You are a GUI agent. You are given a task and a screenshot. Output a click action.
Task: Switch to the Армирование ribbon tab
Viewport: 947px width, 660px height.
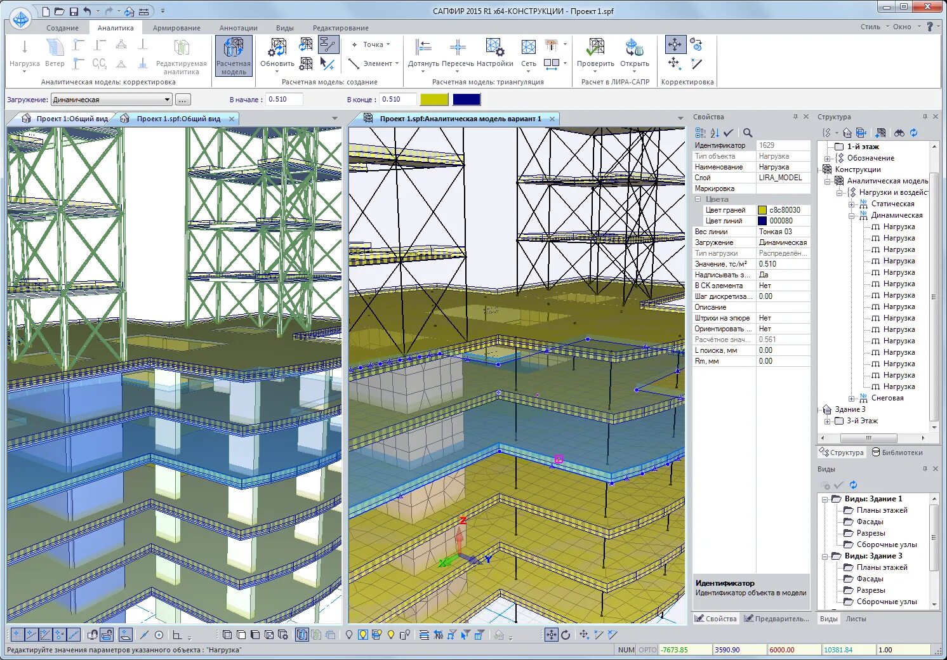pos(176,28)
